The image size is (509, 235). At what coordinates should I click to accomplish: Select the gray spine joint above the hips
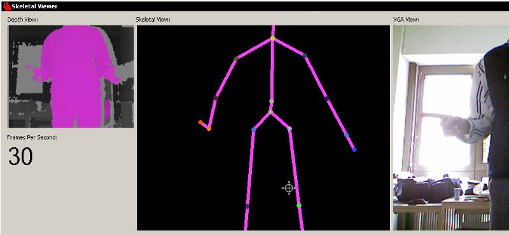coord(272,102)
